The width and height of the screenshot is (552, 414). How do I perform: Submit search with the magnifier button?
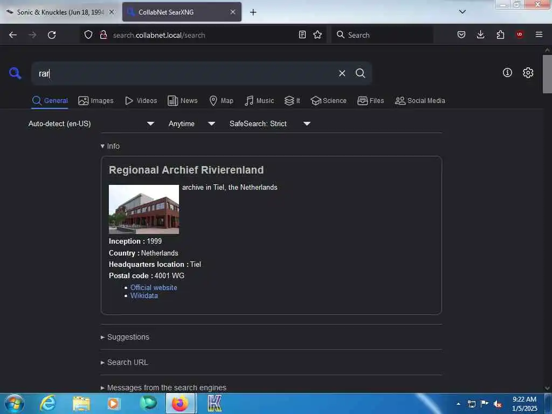(x=360, y=73)
